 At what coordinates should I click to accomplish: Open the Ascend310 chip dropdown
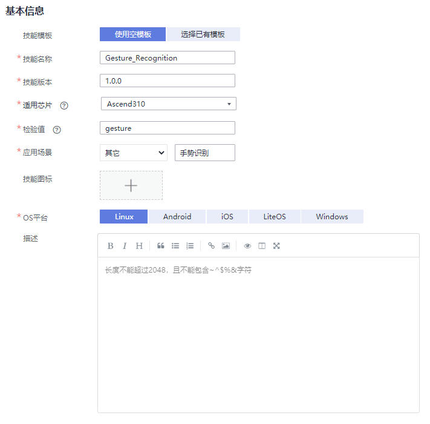tap(168, 104)
